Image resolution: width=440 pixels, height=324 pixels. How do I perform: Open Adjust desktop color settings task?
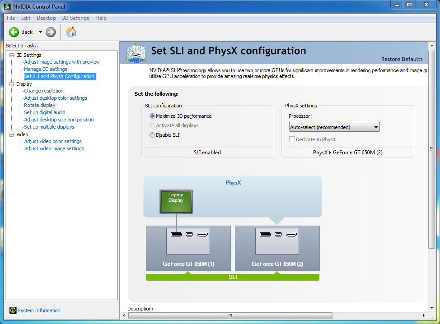coord(56,98)
